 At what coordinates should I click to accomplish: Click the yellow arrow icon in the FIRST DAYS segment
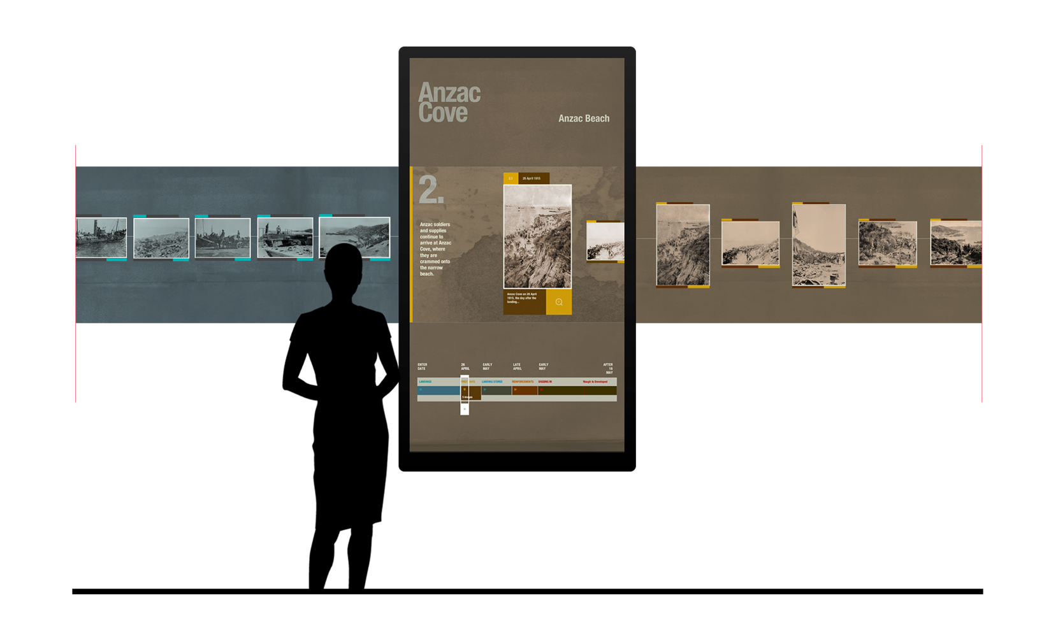coord(465,389)
